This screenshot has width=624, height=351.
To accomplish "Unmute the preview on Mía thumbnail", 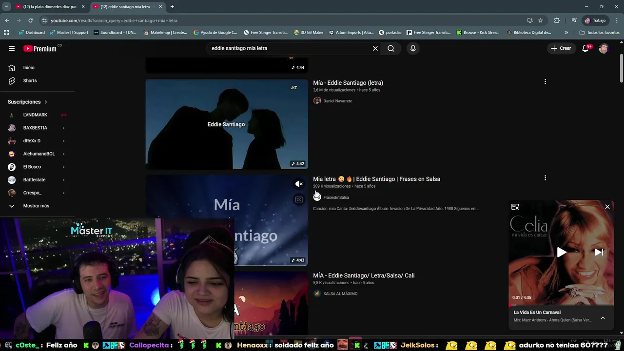I will [299, 184].
